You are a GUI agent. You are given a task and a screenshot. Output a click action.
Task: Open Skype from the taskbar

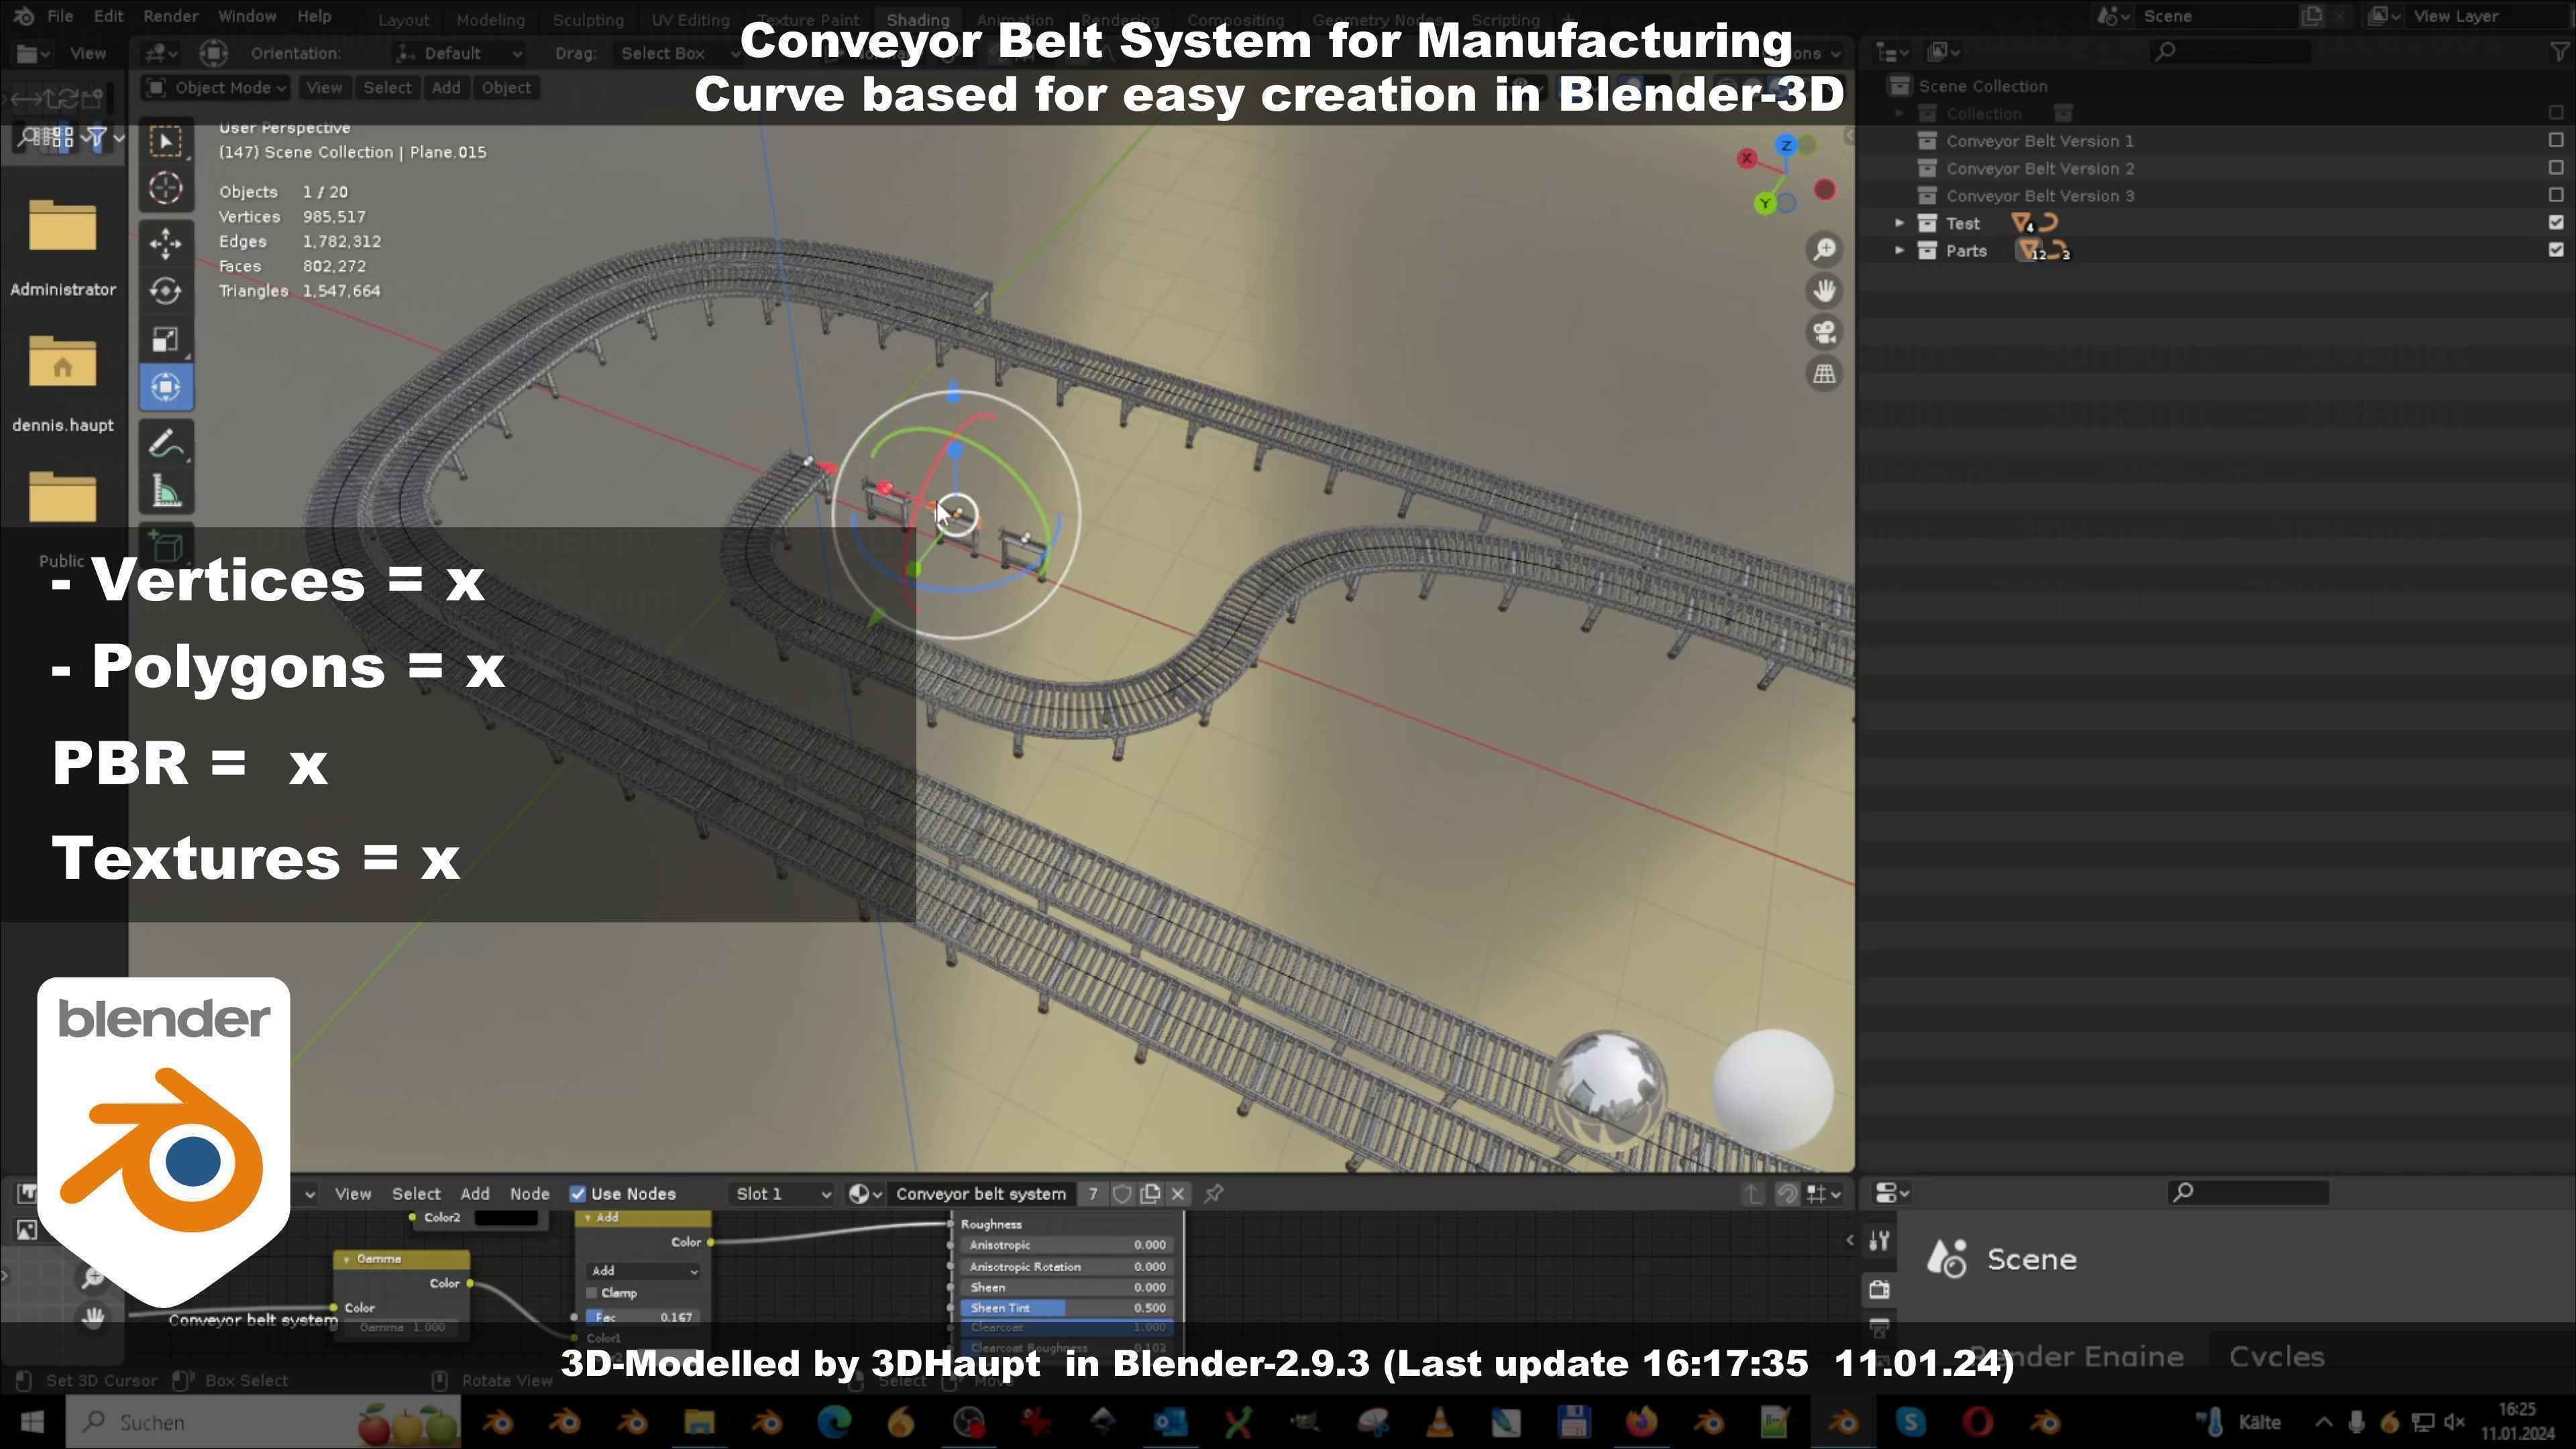(1910, 1421)
